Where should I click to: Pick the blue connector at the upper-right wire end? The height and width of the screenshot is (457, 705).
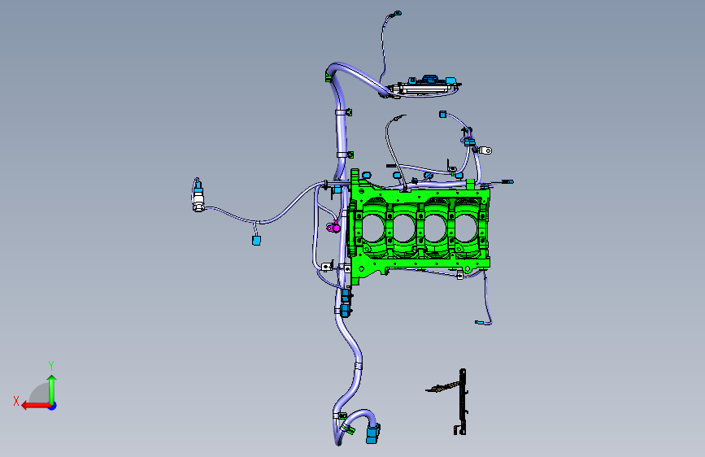[x=443, y=114]
